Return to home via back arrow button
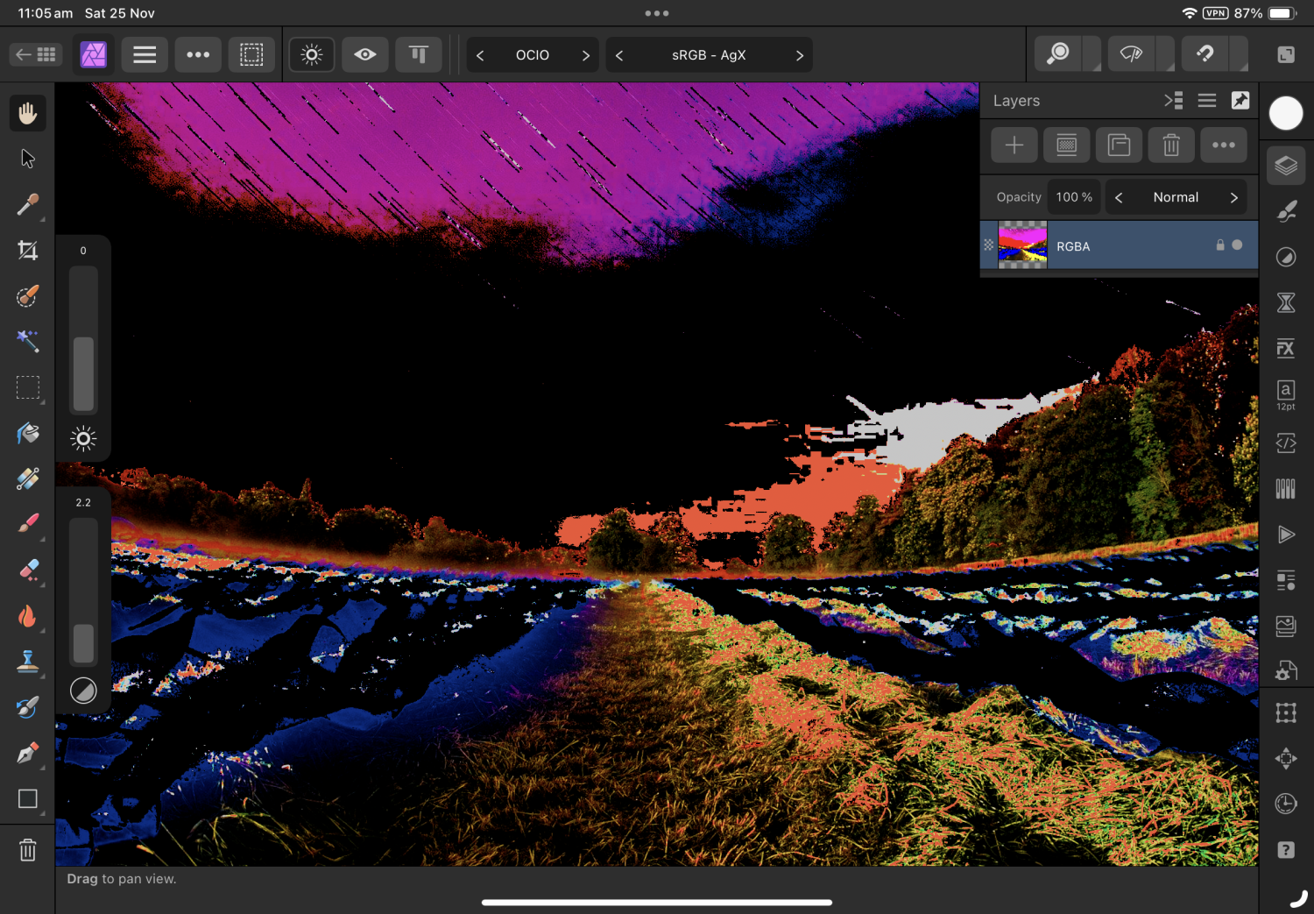The height and width of the screenshot is (914, 1314). coord(36,55)
